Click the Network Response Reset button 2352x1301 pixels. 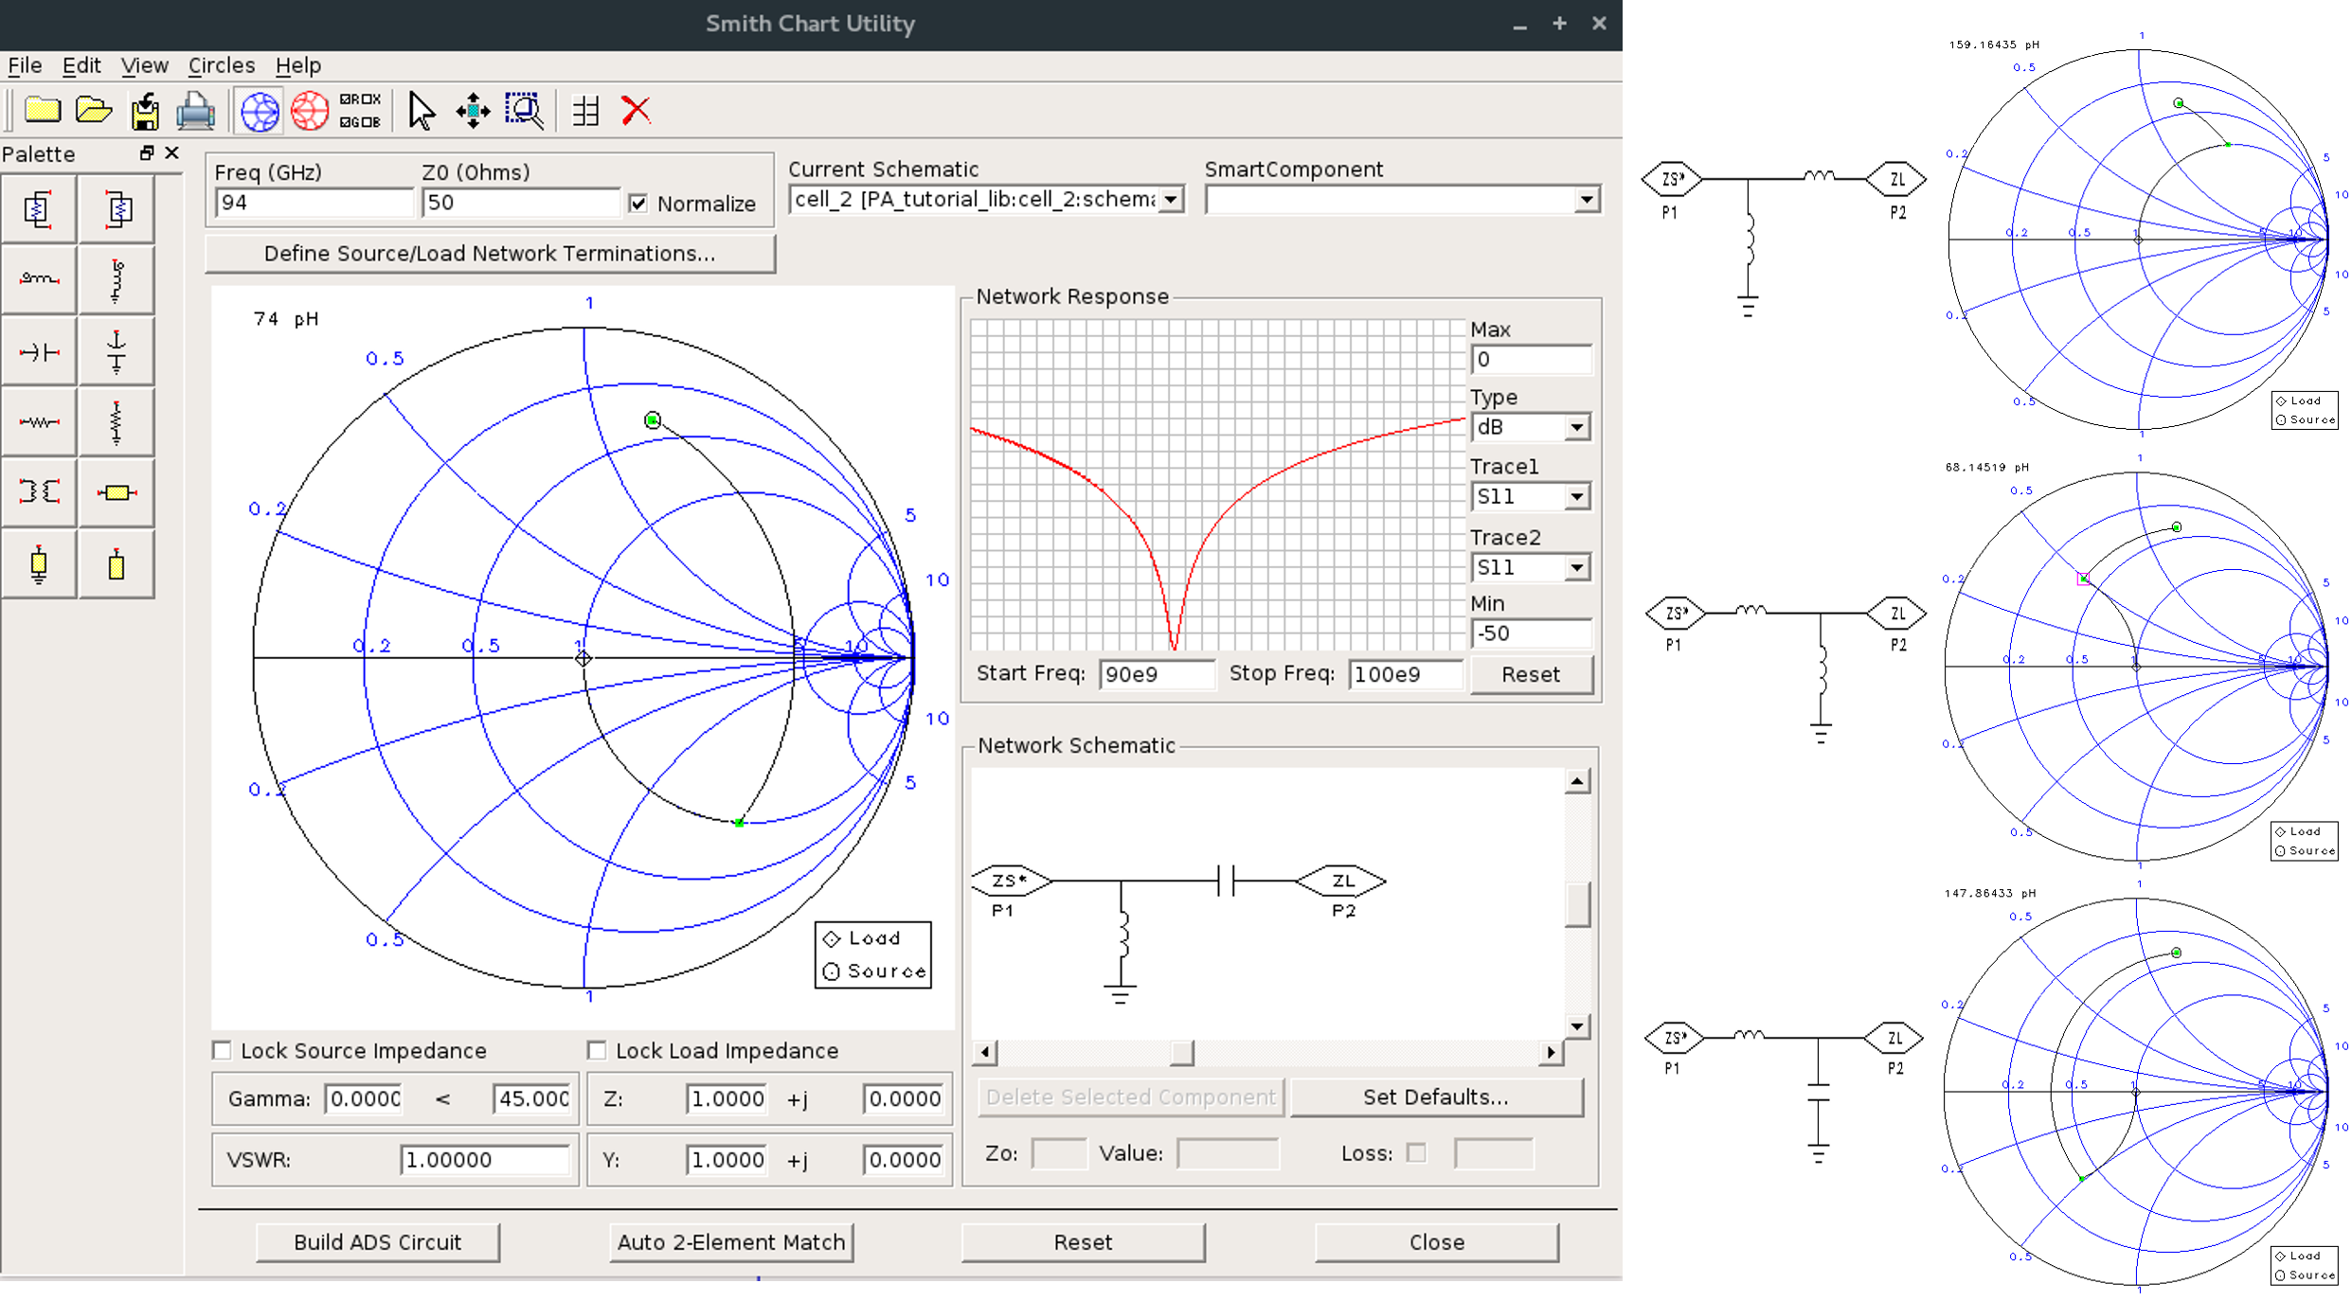point(1531,674)
